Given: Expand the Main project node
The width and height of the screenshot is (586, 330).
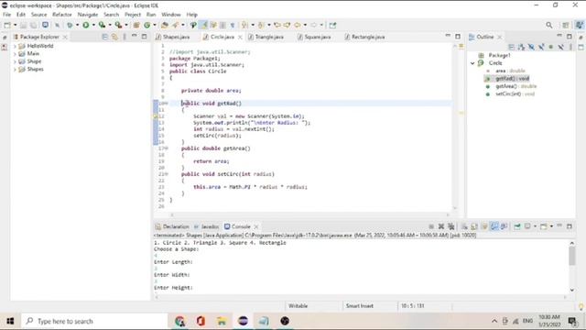Looking at the screenshot, I should coord(15,54).
